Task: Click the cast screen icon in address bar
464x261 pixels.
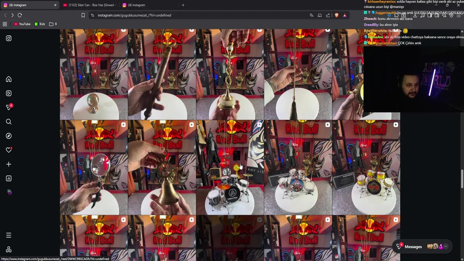Action: coord(320,15)
